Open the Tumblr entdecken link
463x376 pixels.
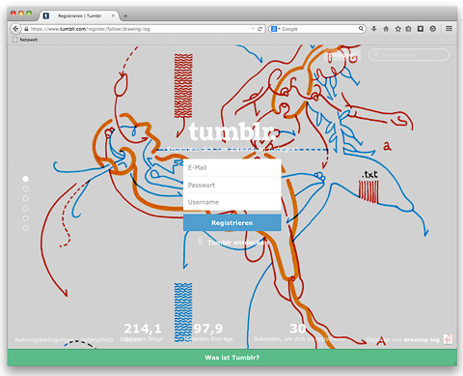pos(232,243)
